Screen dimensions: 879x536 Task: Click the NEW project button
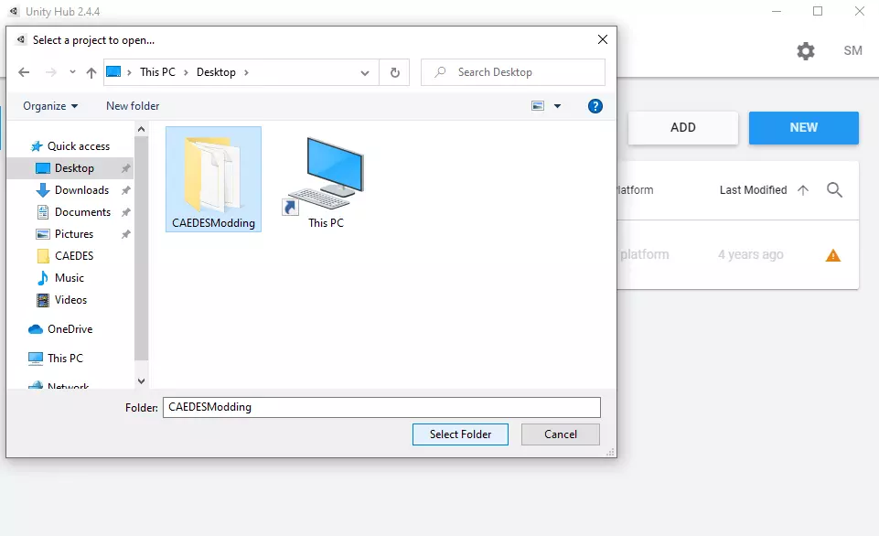click(x=803, y=127)
